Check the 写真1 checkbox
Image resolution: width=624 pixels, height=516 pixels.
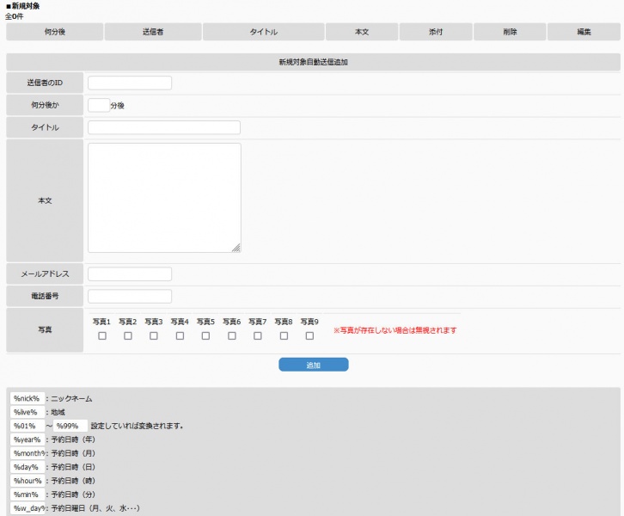[x=102, y=336]
